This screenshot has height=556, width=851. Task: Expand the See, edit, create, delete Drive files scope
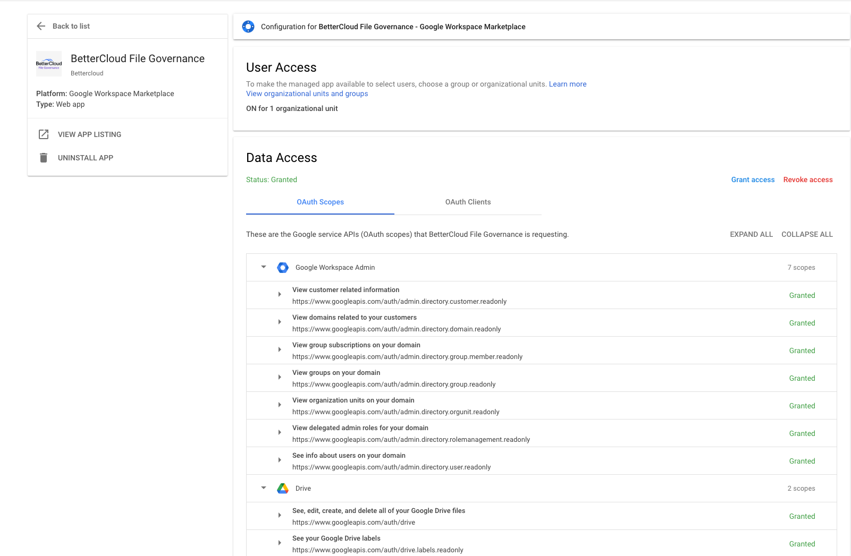coord(280,515)
